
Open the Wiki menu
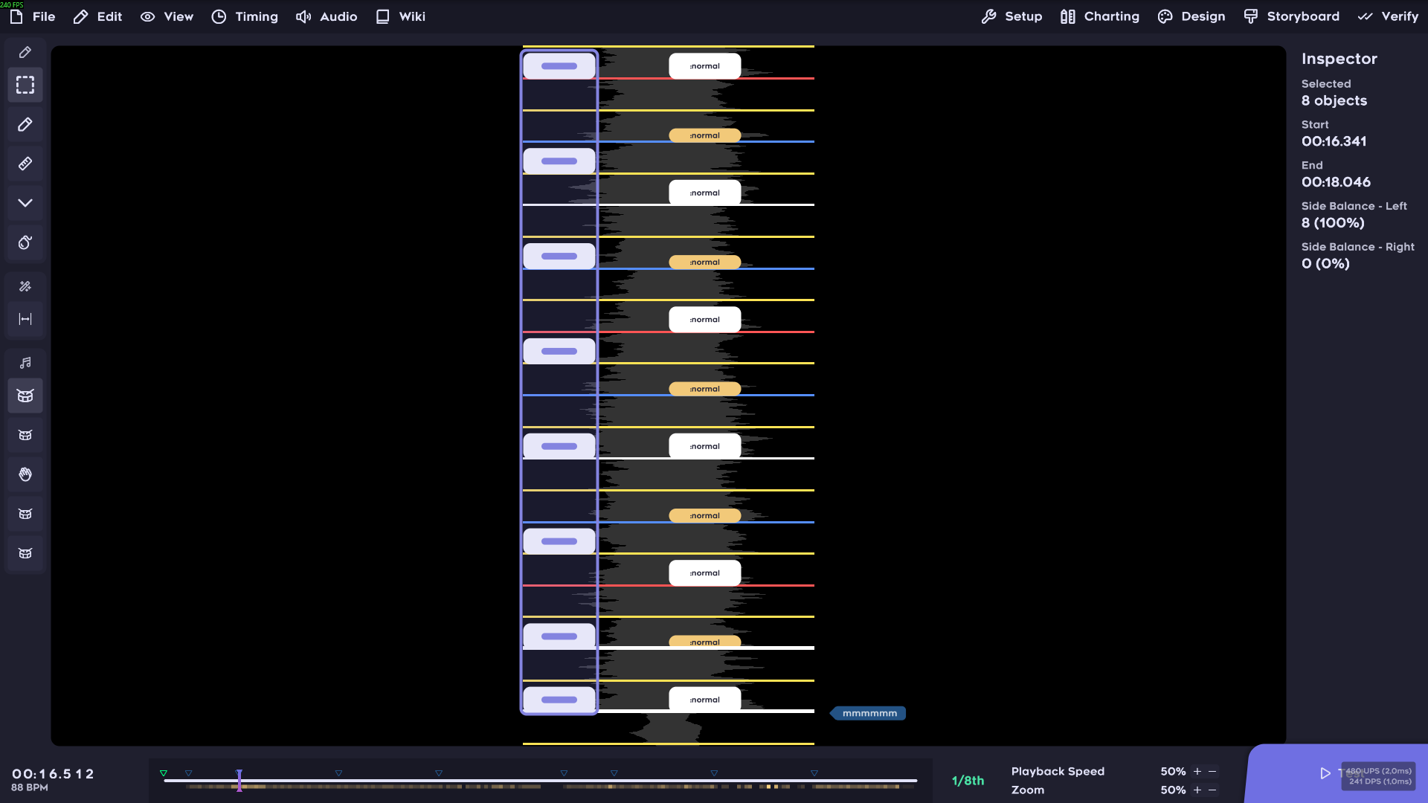coord(400,16)
